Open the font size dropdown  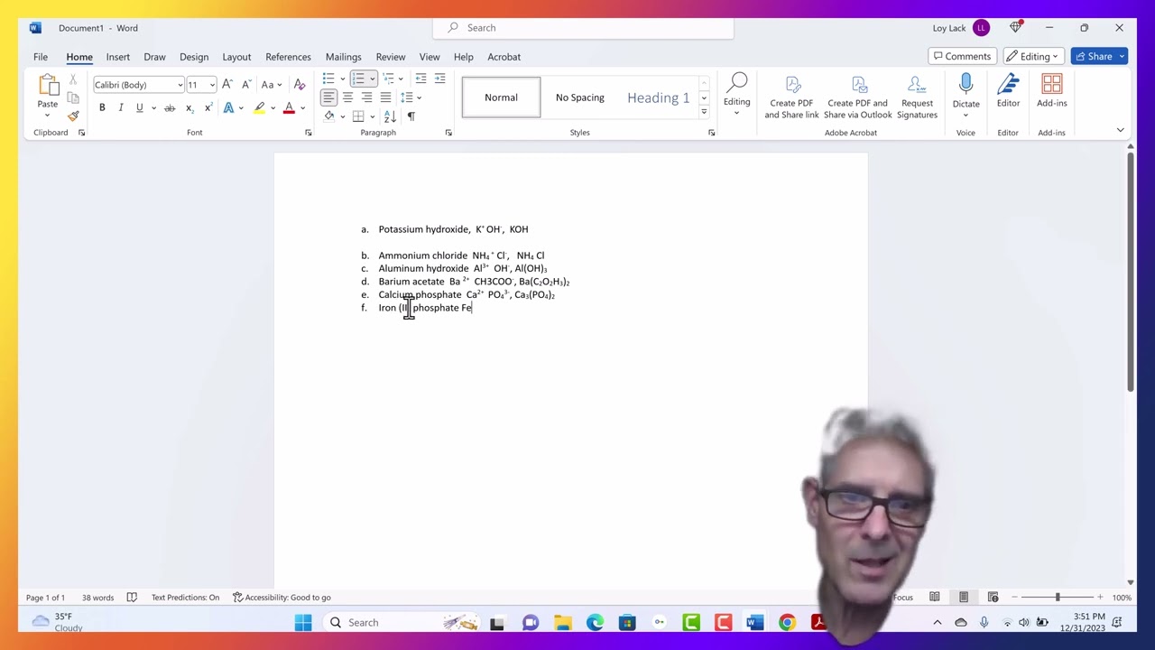click(x=212, y=85)
